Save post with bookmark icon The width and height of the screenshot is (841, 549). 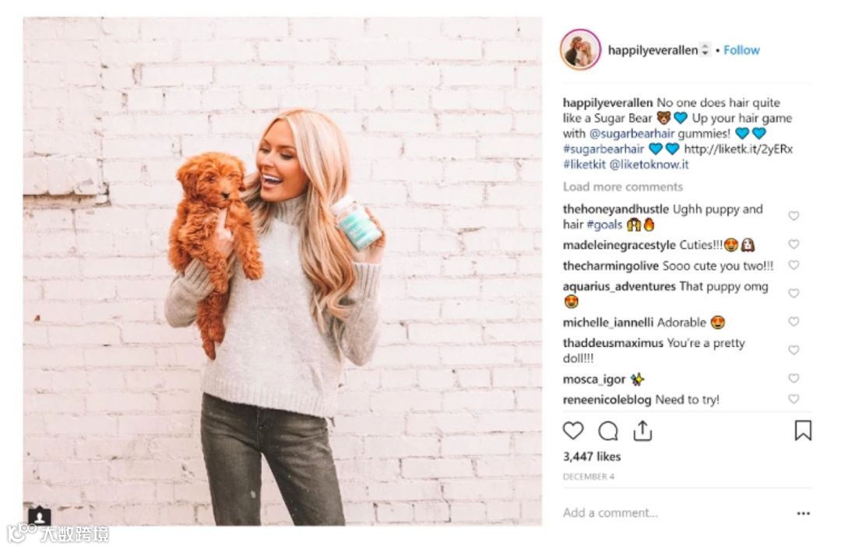(803, 430)
